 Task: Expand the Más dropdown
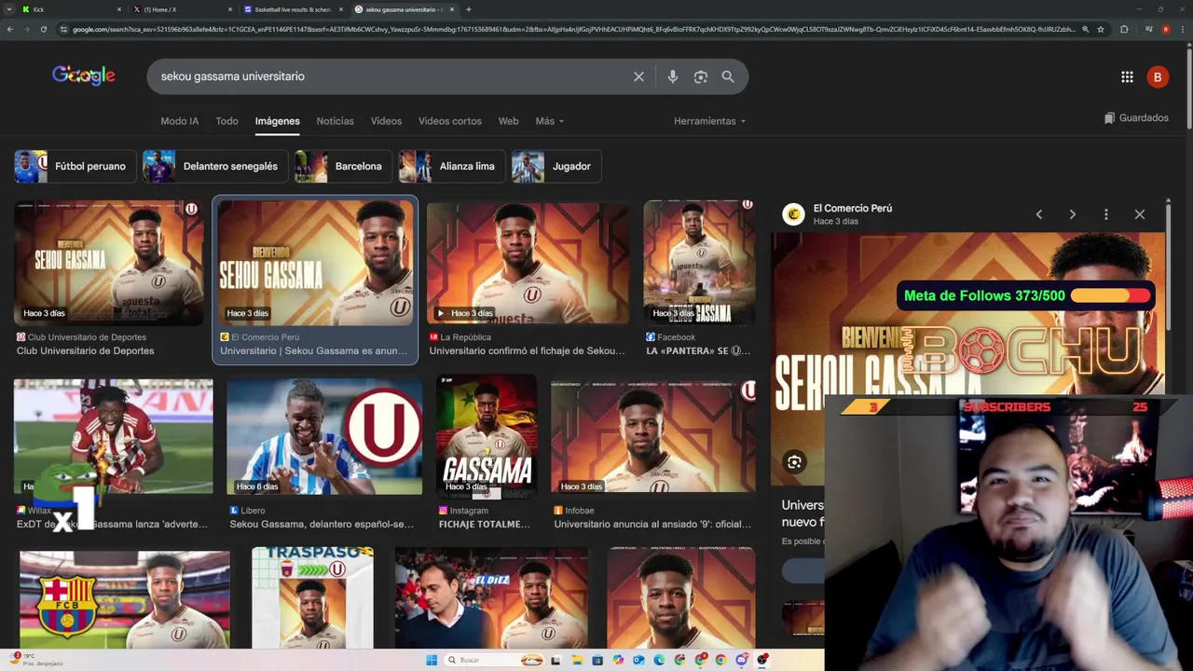coord(549,121)
